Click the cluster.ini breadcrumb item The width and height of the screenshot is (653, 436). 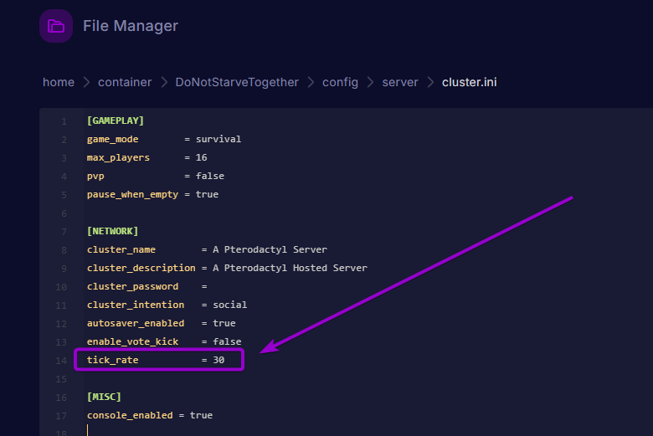pyautogui.click(x=470, y=82)
